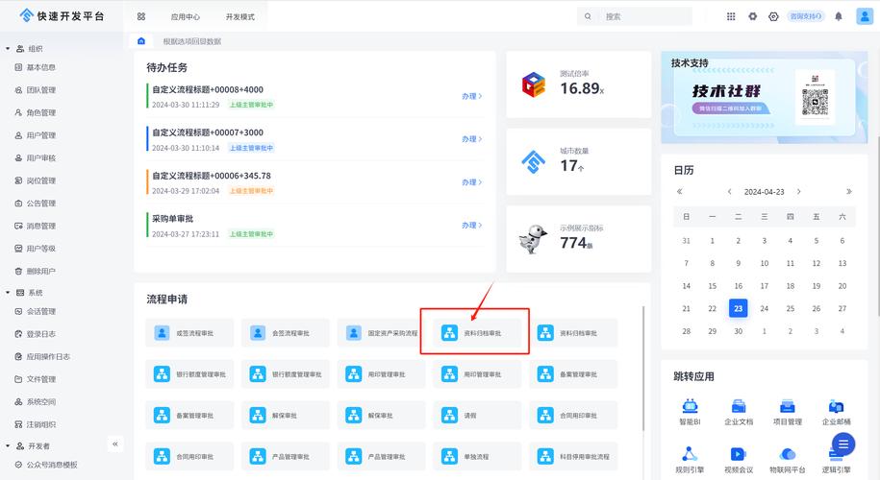
Task: Click the home icon tab
Action: coord(141,41)
